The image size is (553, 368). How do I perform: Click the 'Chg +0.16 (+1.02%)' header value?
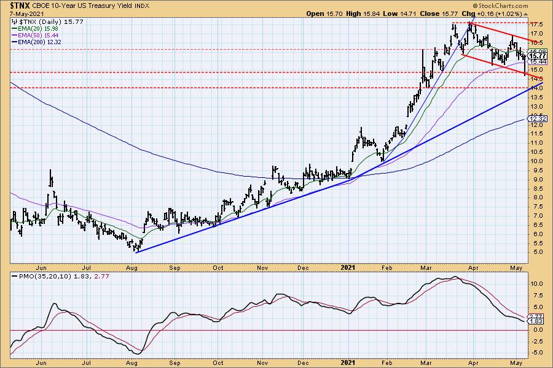coord(492,13)
